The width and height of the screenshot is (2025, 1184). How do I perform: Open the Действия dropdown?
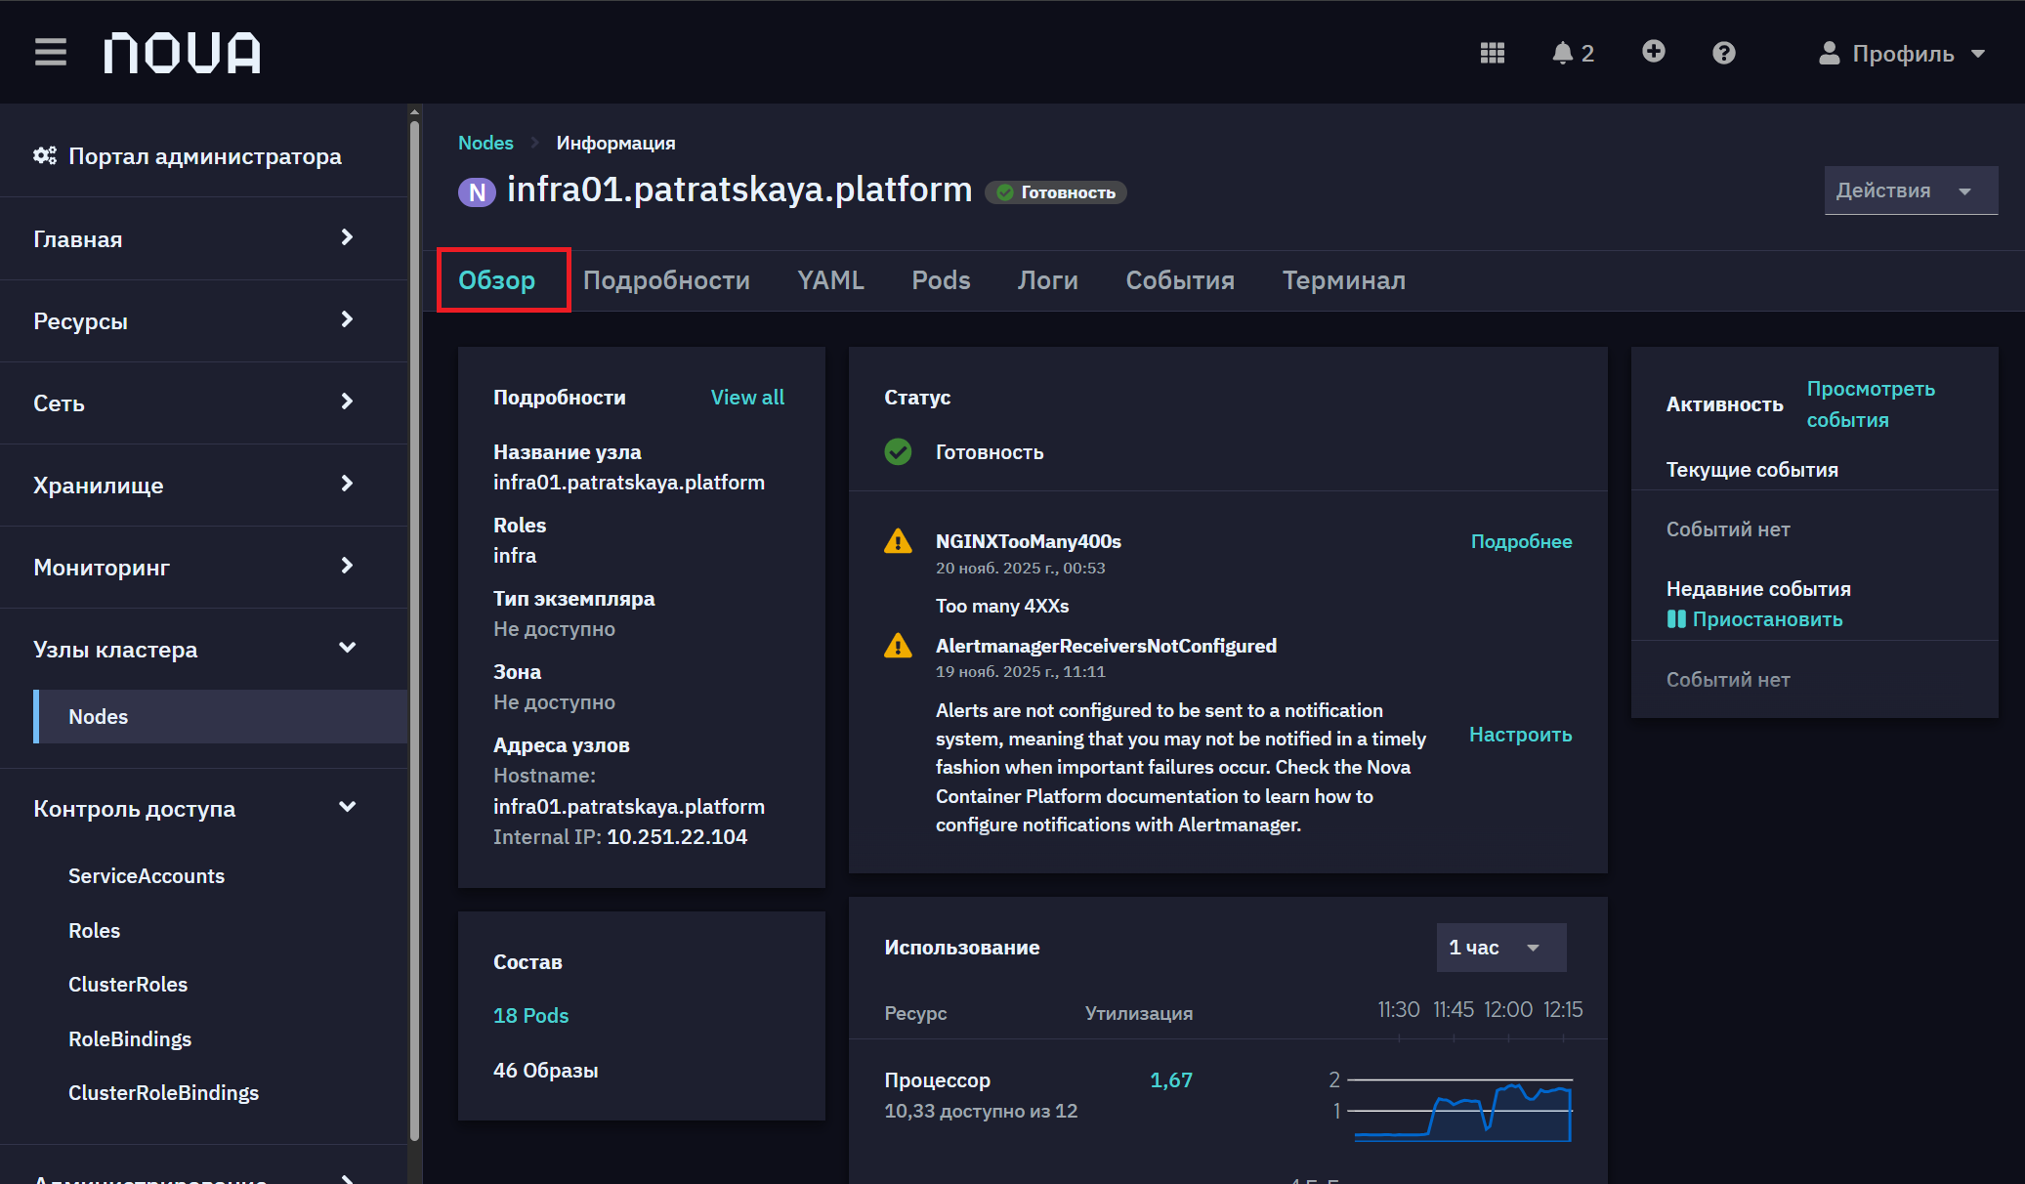[1911, 190]
